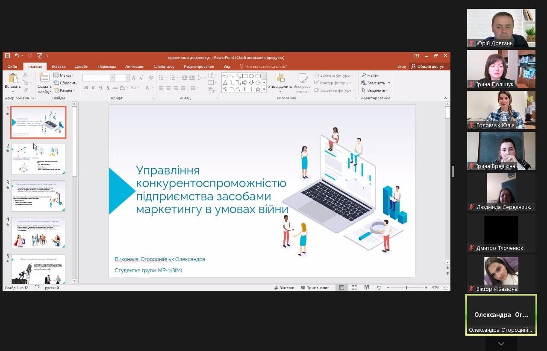
Task: Click the Сбросить reset button
Action: pyautogui.click(x=65, y=83)
